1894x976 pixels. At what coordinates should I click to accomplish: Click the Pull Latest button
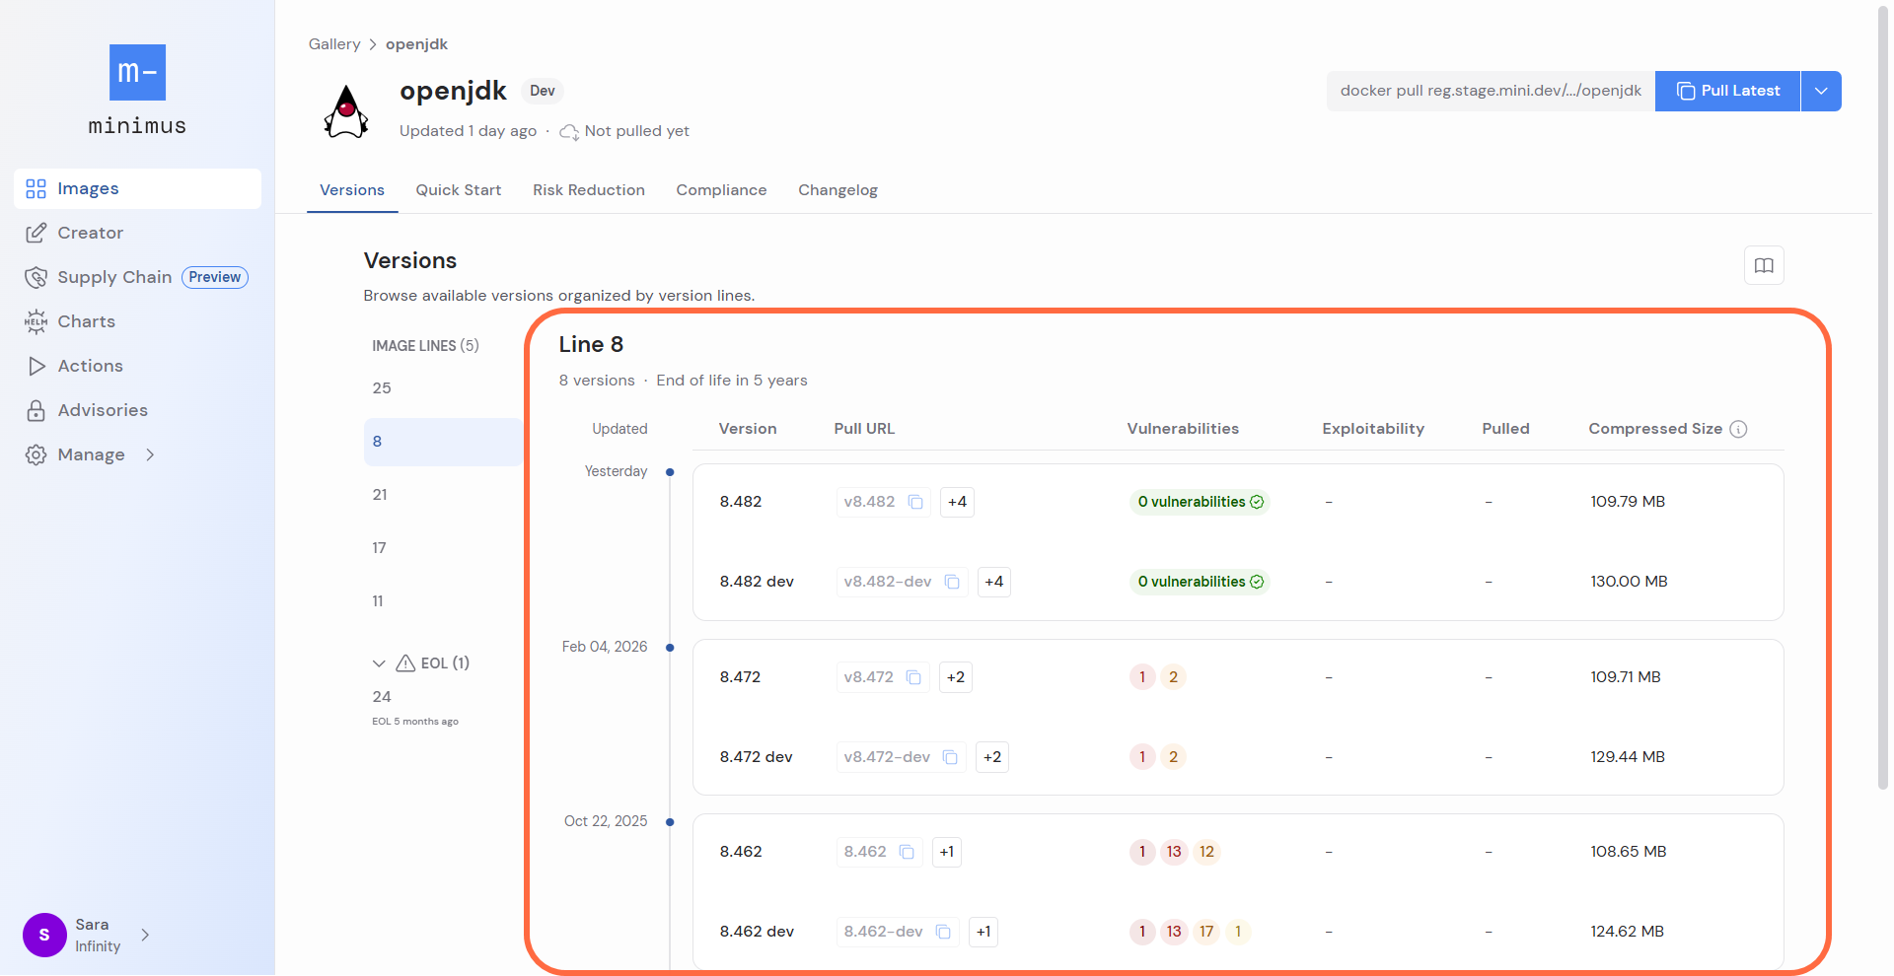pos(1727,91)
